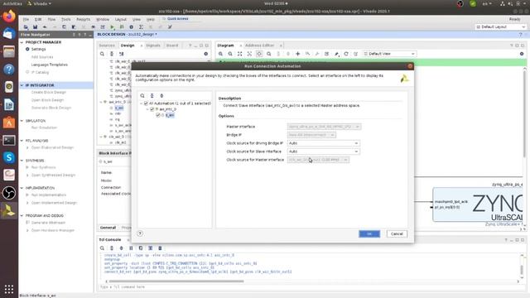Switch to the Signals tab
530x298 pixels.
[153, 46]
